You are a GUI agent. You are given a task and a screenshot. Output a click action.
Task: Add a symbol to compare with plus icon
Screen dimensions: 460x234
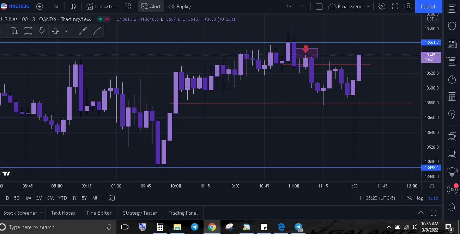pyautogui.click(x=40, y=6)
